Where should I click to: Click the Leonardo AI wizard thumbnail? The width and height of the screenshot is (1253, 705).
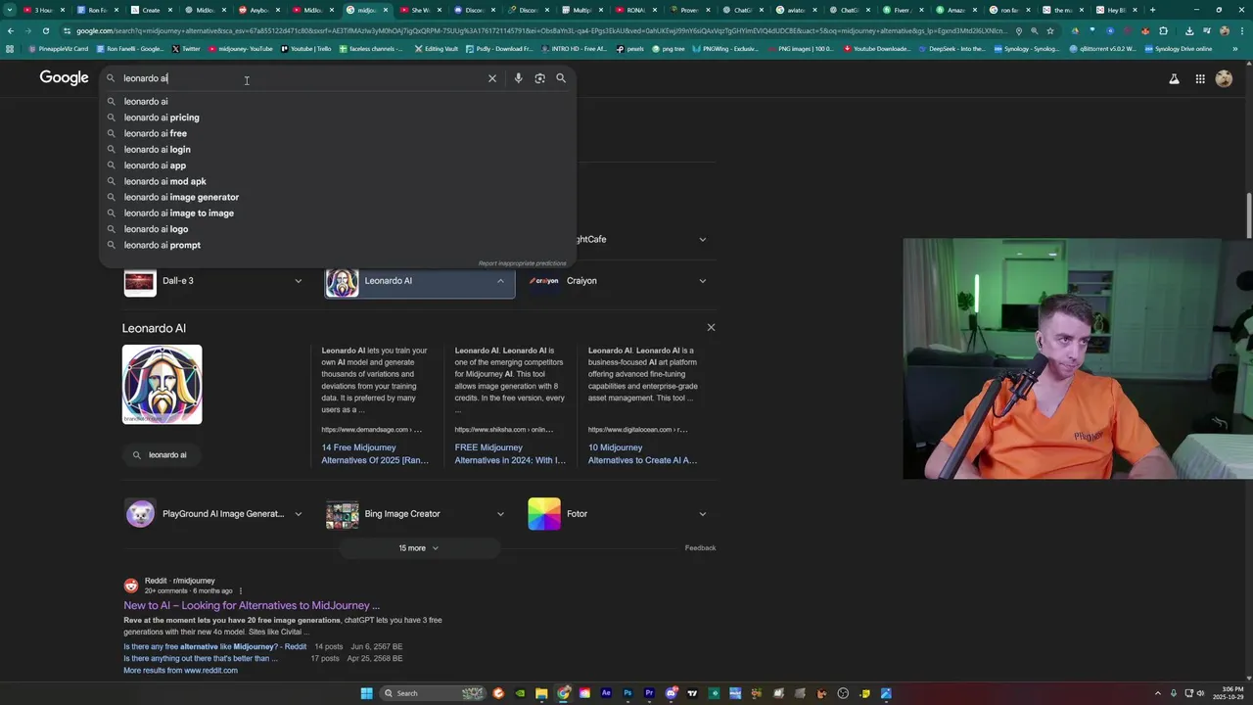[x=162, y=385]
